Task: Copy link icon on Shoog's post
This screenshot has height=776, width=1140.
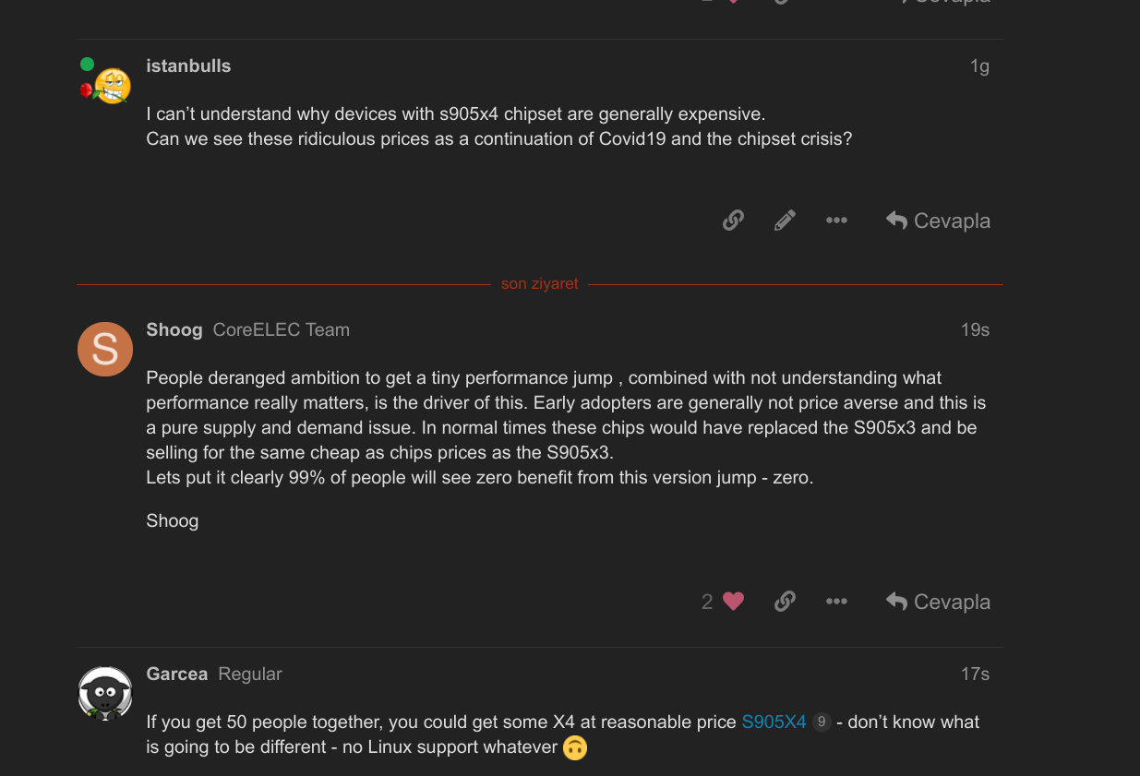Action: (x=785, y=602)
